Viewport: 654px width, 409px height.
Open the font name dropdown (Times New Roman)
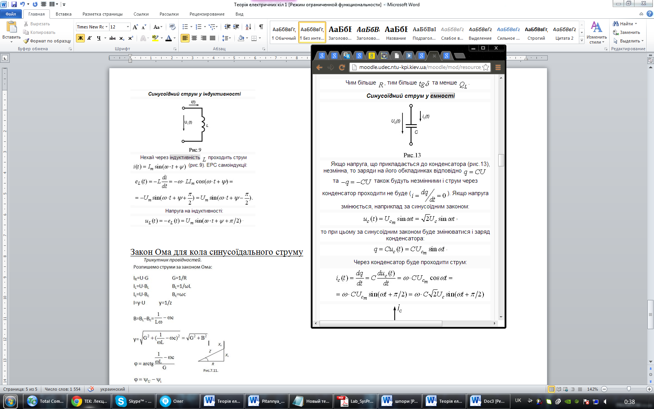(x=106, y=27)
